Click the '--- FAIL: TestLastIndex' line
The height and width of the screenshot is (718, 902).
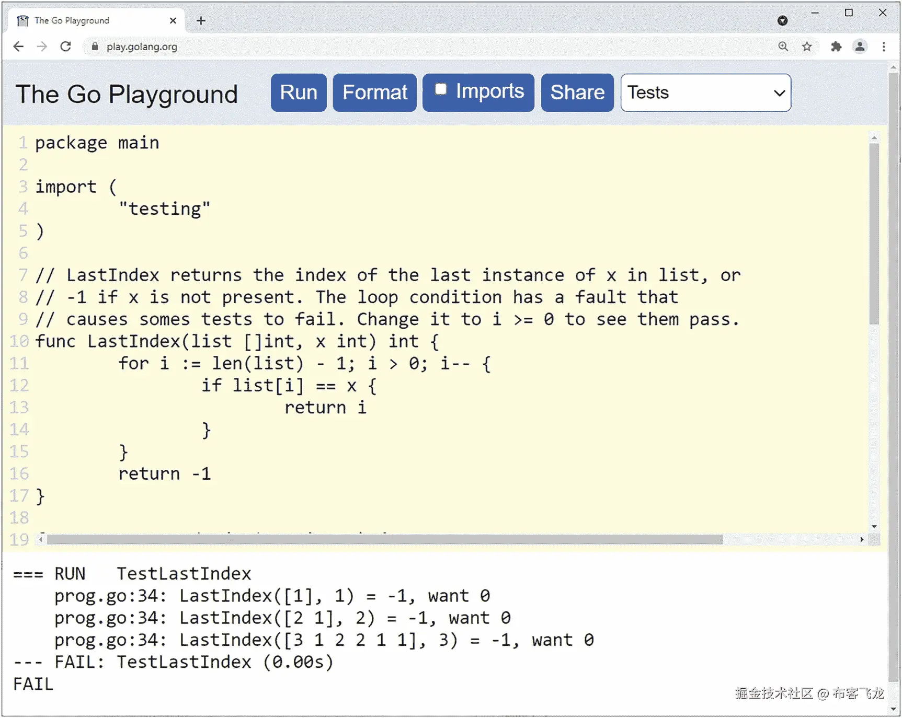[174, 662]
